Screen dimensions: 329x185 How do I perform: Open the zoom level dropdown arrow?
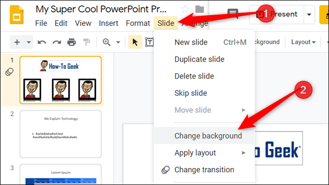click(x=118, y=42)
